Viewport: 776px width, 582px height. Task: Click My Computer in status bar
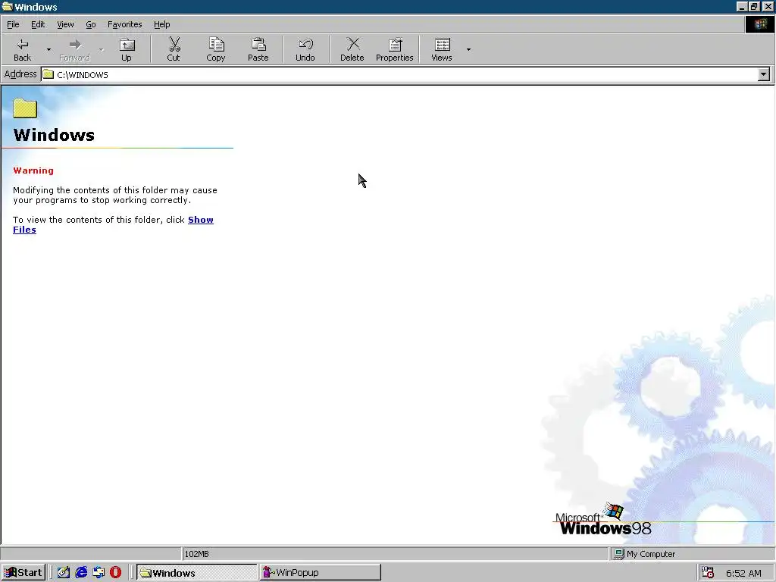(x=645, y=554)
